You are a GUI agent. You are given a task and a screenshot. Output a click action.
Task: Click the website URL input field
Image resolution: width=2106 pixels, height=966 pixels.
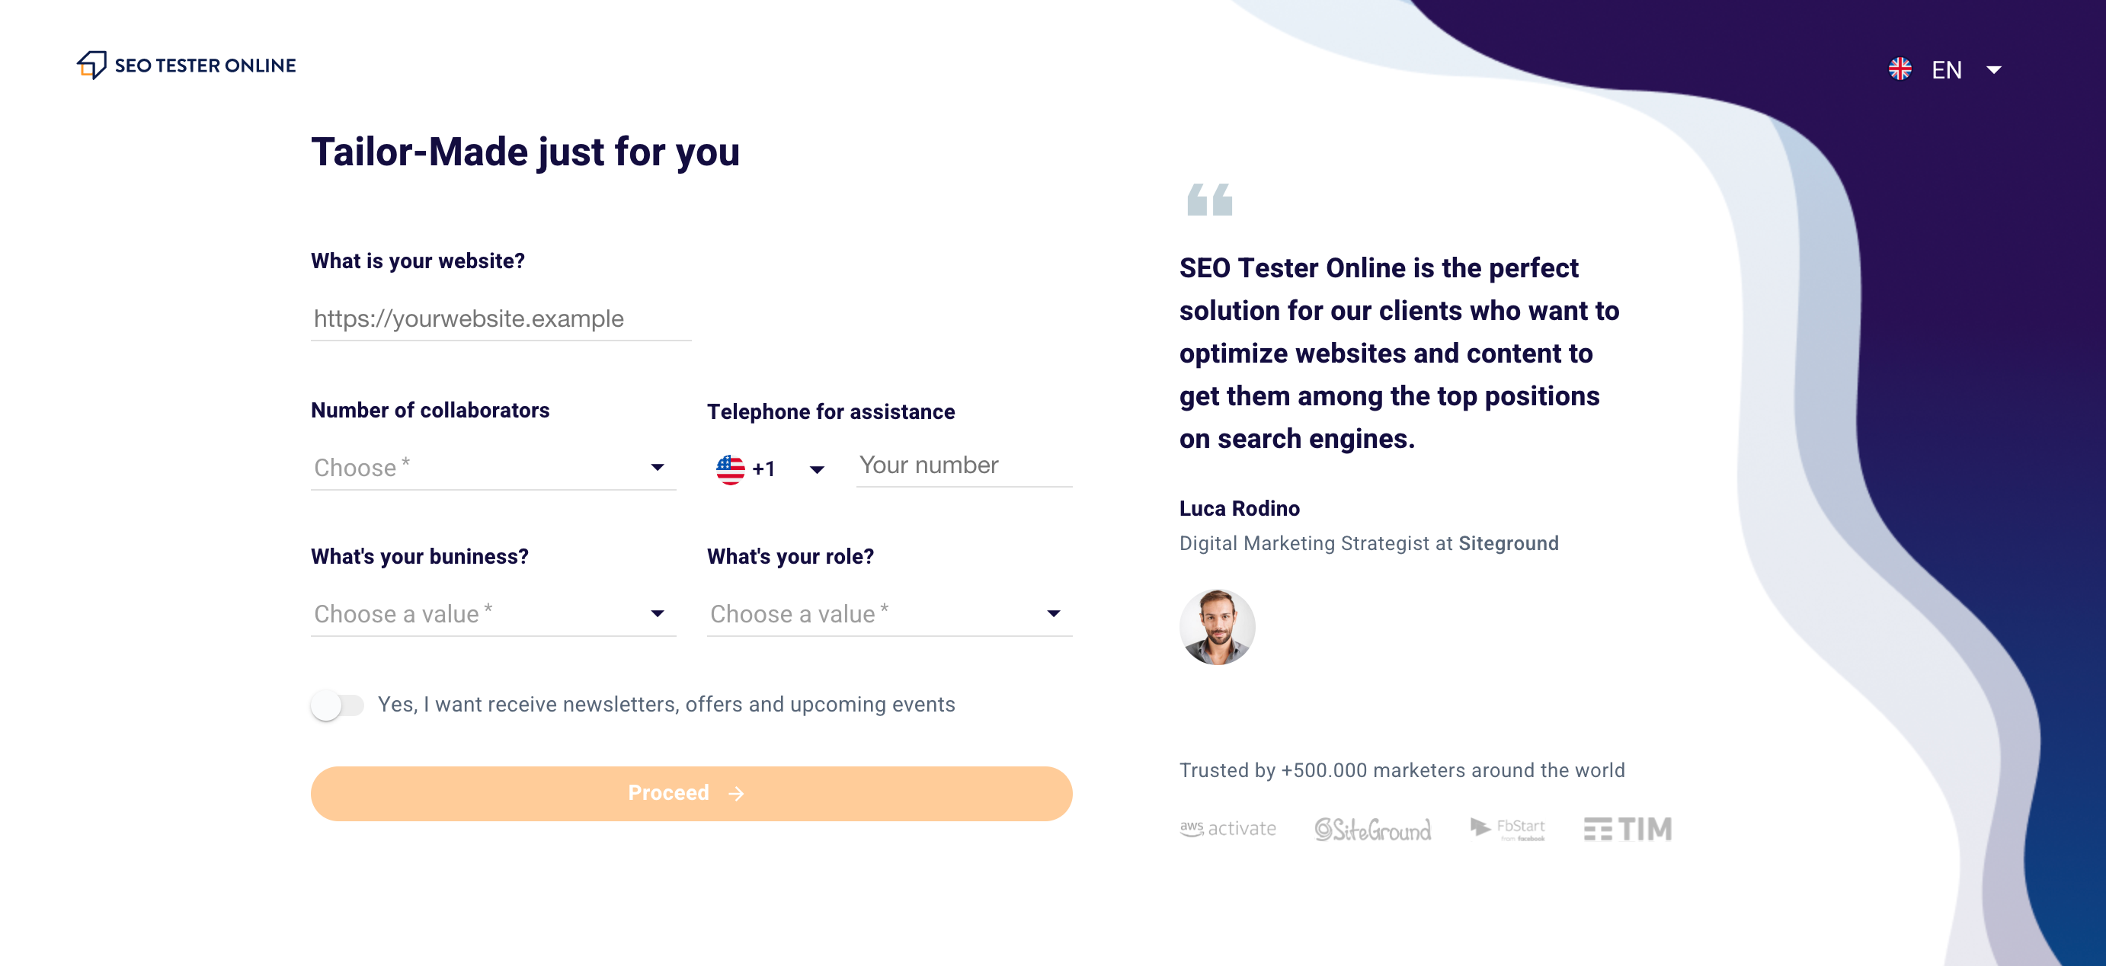[500, 318]
